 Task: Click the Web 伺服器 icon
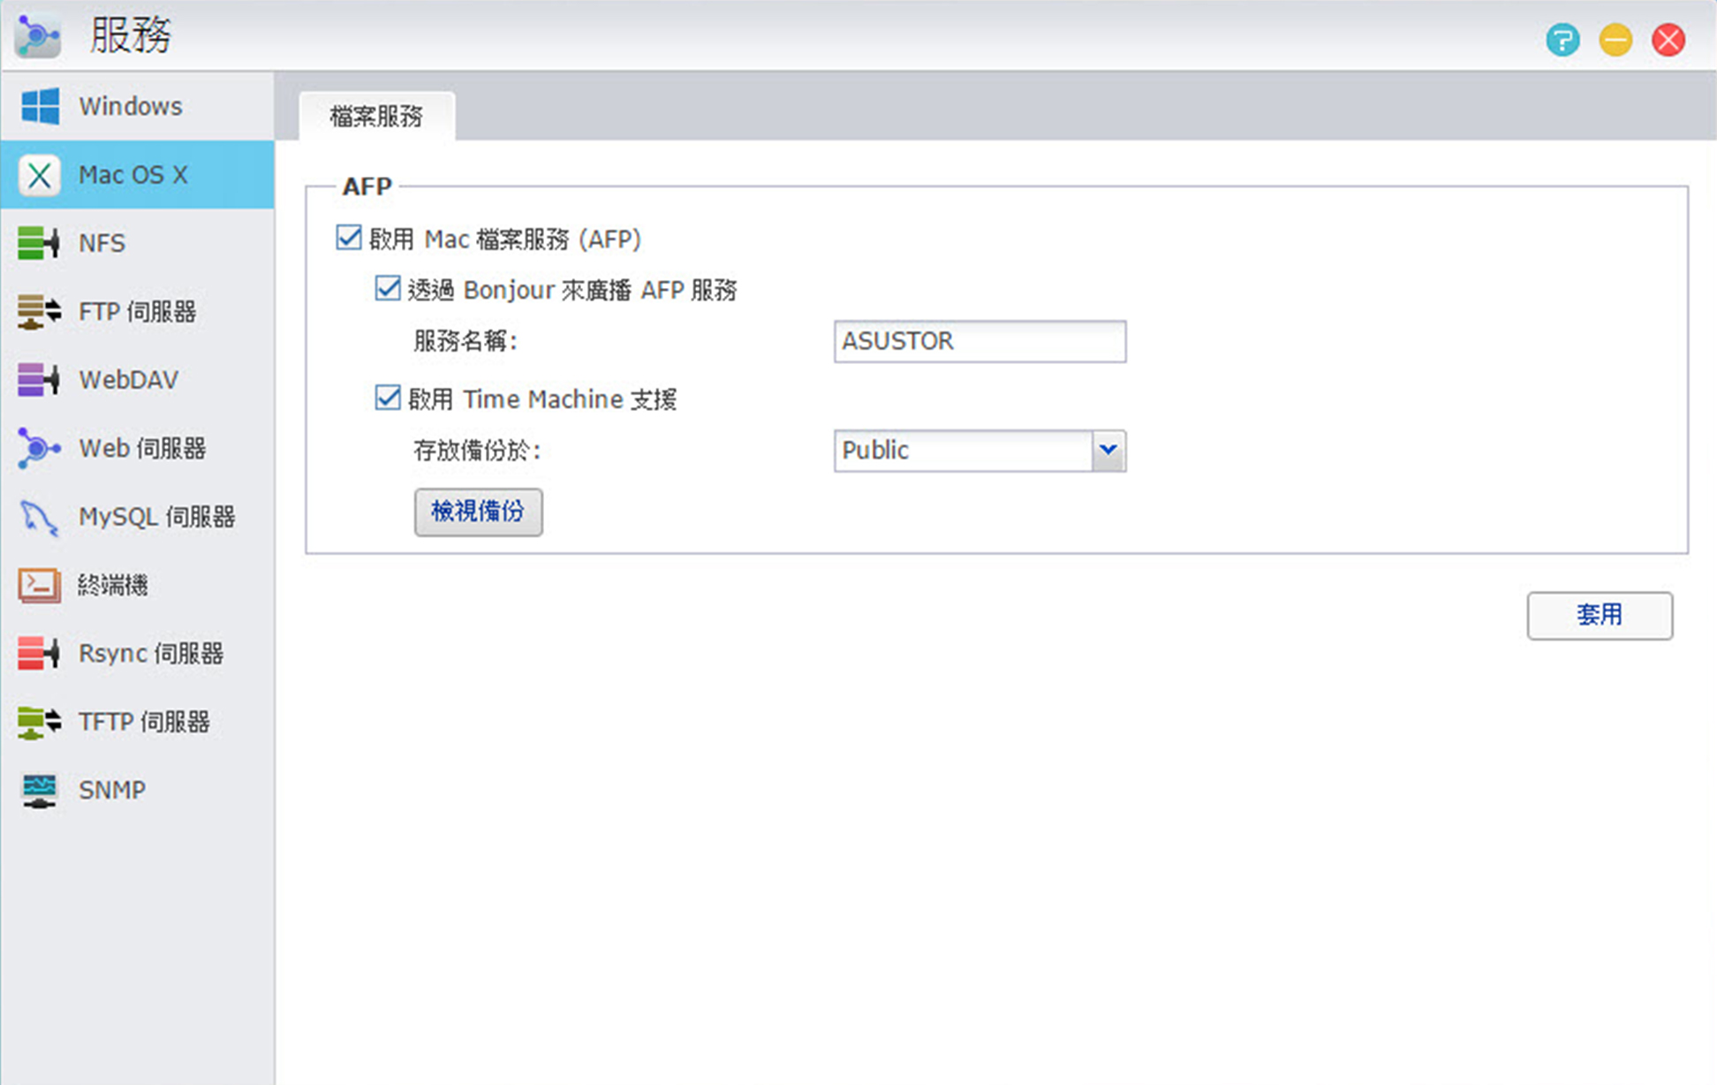tap(37, 447)
